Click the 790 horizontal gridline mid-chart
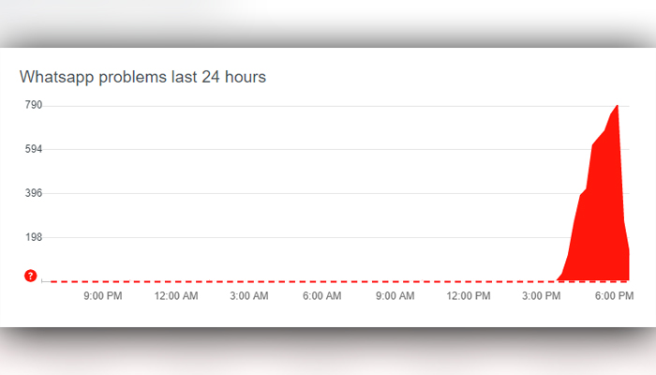Screen dimensions: 656x375 [335, 106]
